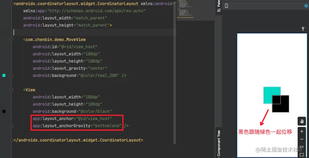Collapse the com.chenbin.demo.MoveView tag fold marker
This screenshot has width=309, height=158.
click(12, 39)
